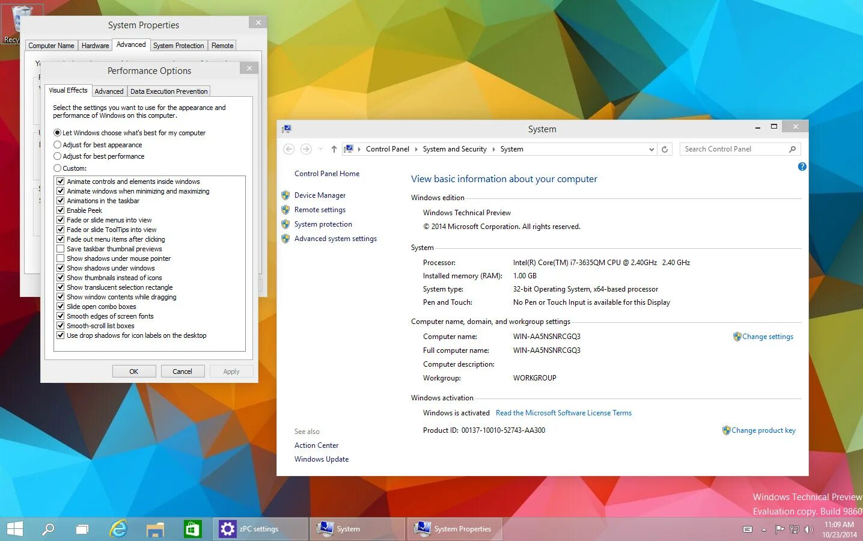Read the Microsoft Software License Terms
Image resolution: width=863 pixels, height=541 pixels.
pyautogui.click(x=564, y=413)
